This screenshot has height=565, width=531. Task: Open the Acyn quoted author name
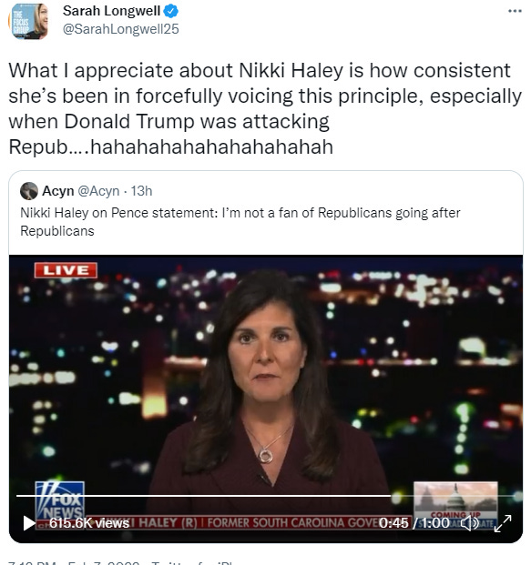[x=58, y=191]
